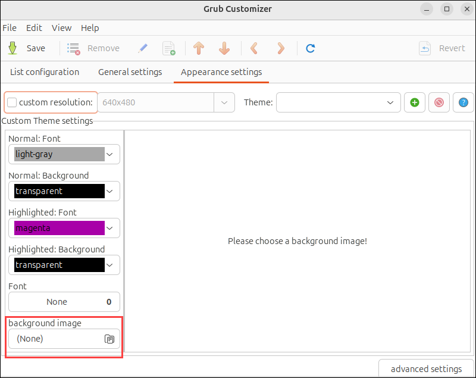This screenshot has height=378, width=476.
Task: Click the background image file browse icon
Action: 109,339
